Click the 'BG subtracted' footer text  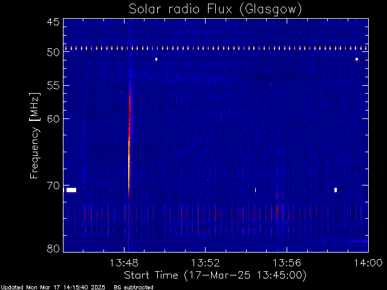[134, 288]
